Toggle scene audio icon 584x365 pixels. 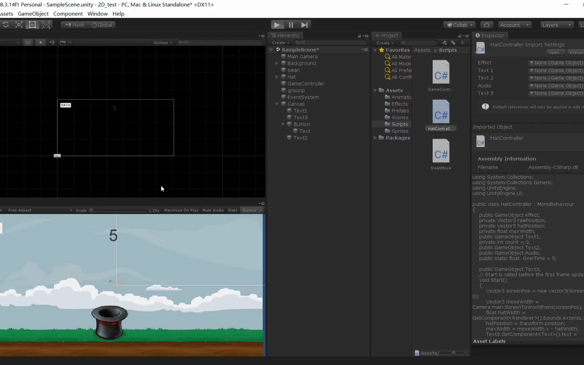coord(51,42)
